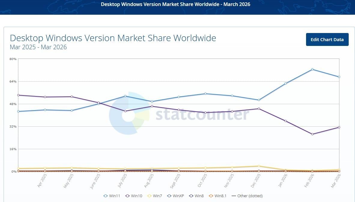Image resolution: width=355 pixels, height=202 pixels.
Task: Select Win11 data point at Mar 2026
Action: pyautogui.click(x=339, y=77)
